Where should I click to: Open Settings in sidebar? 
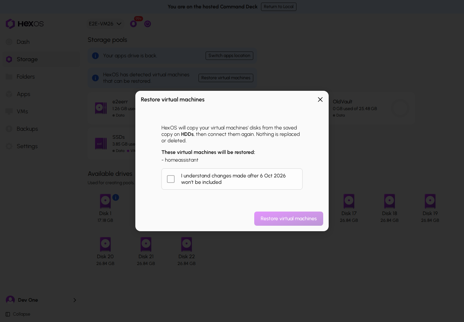[41, 146]
